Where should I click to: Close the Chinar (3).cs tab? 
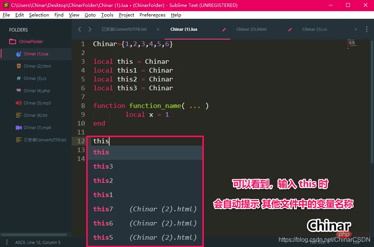356,30
